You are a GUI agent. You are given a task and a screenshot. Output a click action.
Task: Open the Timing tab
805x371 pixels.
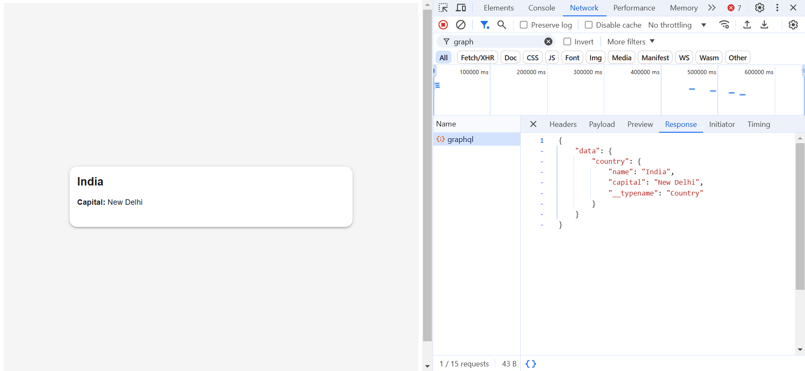(x=759, y=124)
